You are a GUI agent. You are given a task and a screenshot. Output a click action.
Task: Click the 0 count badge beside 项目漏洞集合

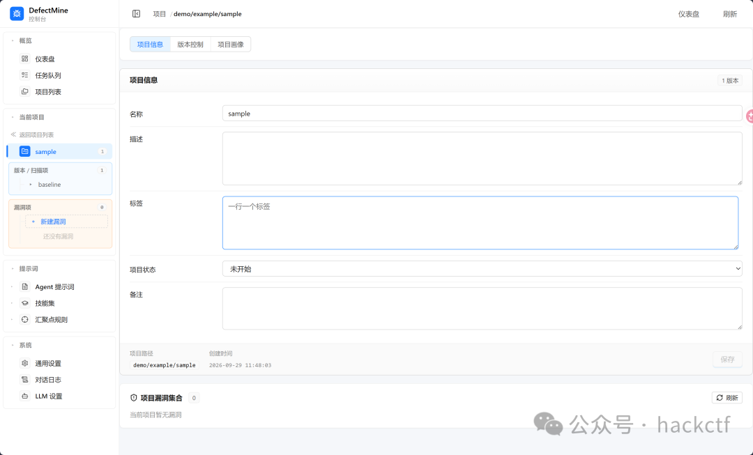click(x=194, y=397)
